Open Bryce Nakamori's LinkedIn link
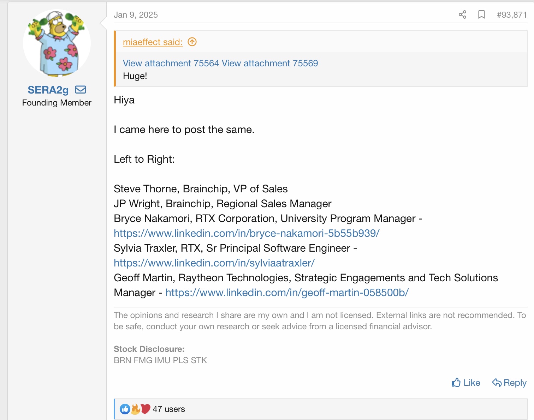The width and height of the screenshot is (534, 420). (x=247, y=233)
